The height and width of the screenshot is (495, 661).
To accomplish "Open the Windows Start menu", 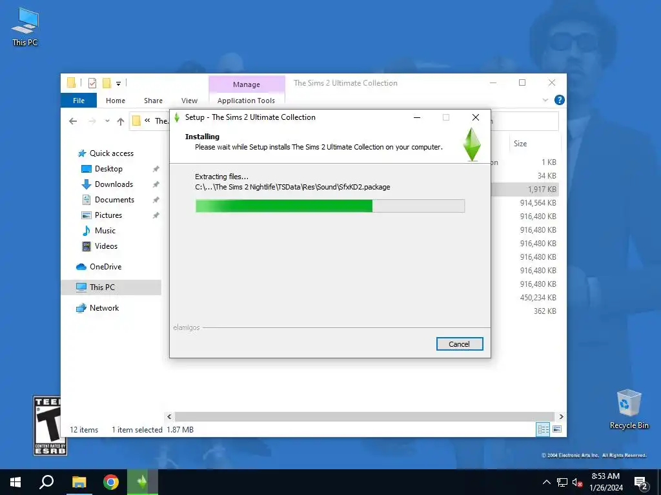I will (15, 482).
